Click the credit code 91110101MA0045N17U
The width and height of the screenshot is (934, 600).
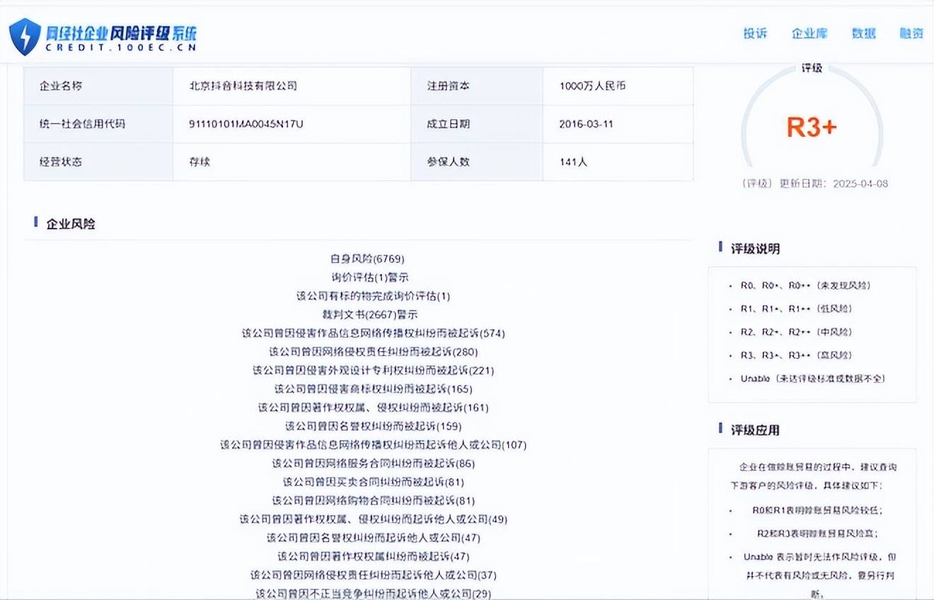click(x=246, y=124)
